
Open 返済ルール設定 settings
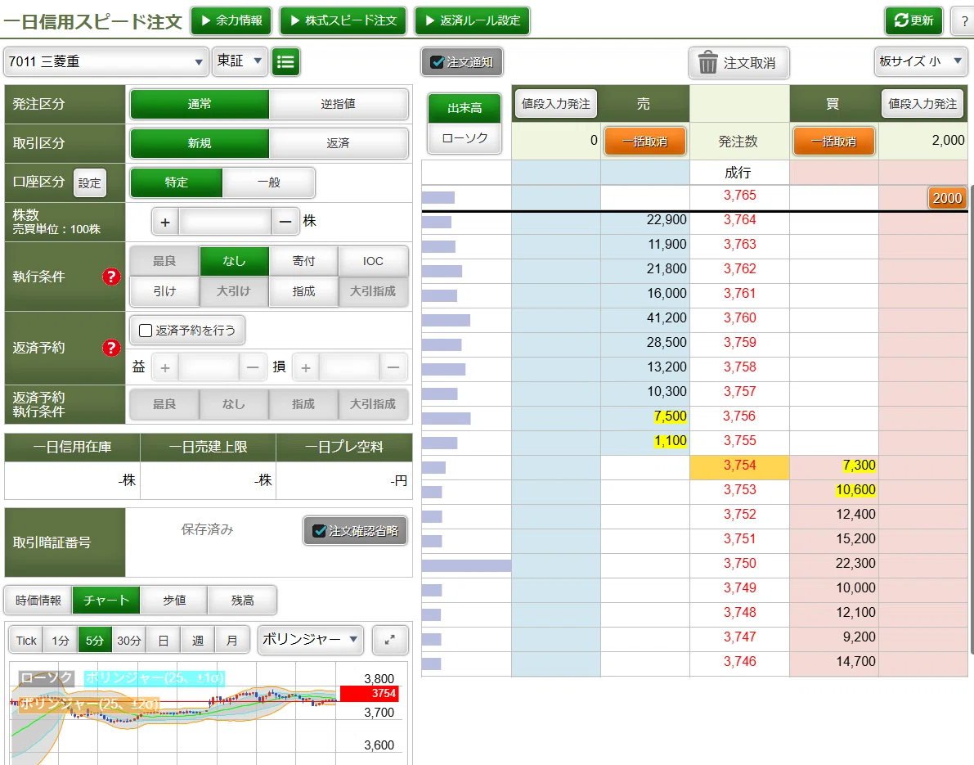click(472, 20)
